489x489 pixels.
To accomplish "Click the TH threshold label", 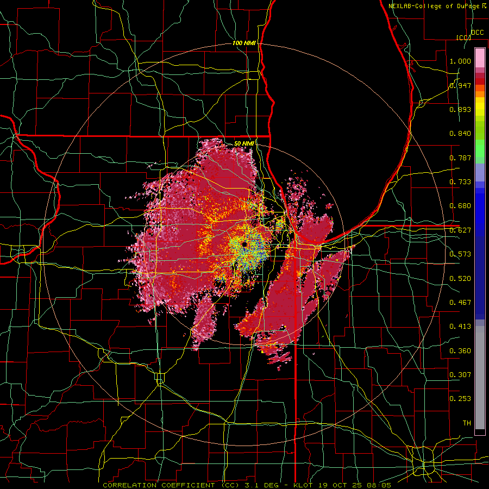I will pyautogui.click(x=467, y=423).
